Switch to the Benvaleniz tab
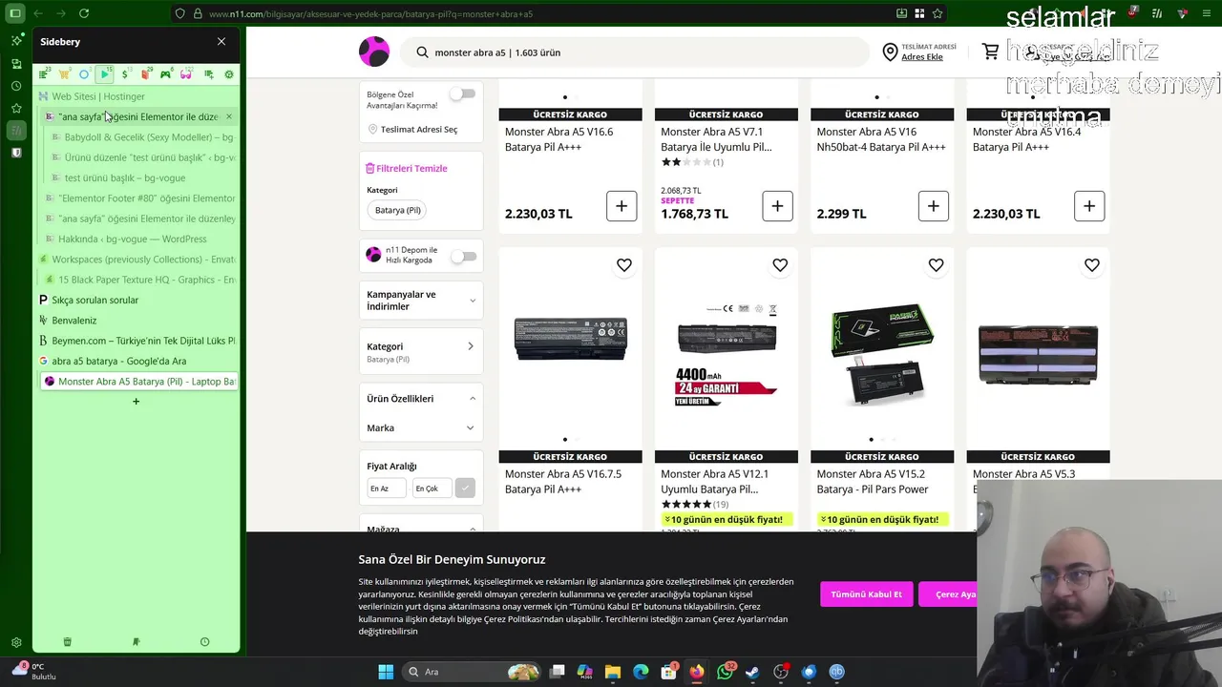1222x687 pixels. (136, 321)
